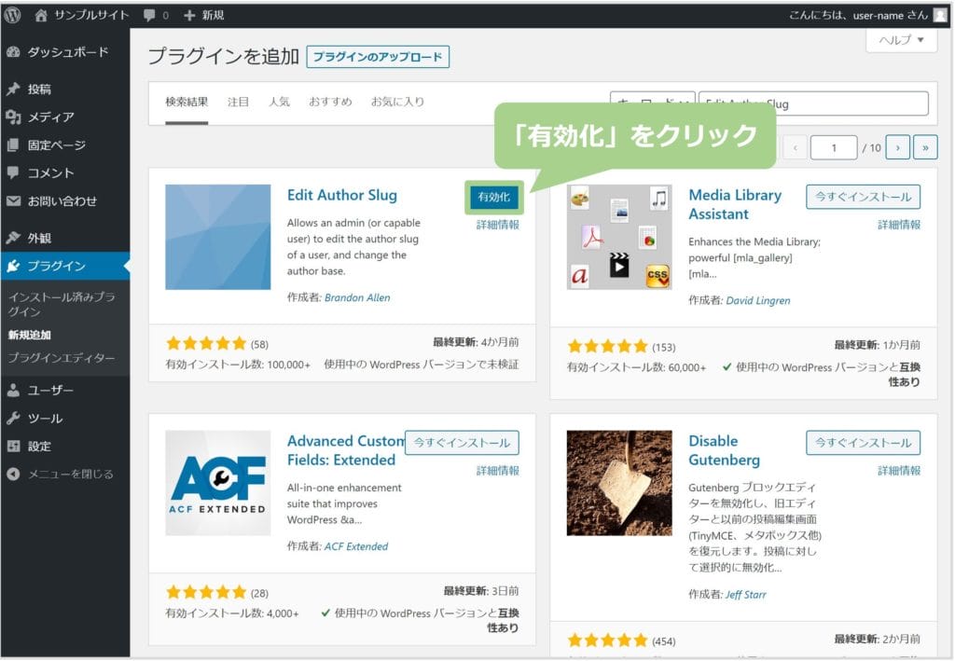Open the 新規 new content menu
Screen dimensions: 955x661
pyautogui.click(x=204, y=15)
